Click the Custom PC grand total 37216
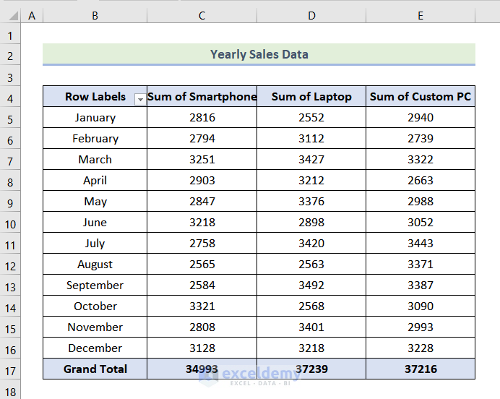The image size is (500, 399). (421, 369)
